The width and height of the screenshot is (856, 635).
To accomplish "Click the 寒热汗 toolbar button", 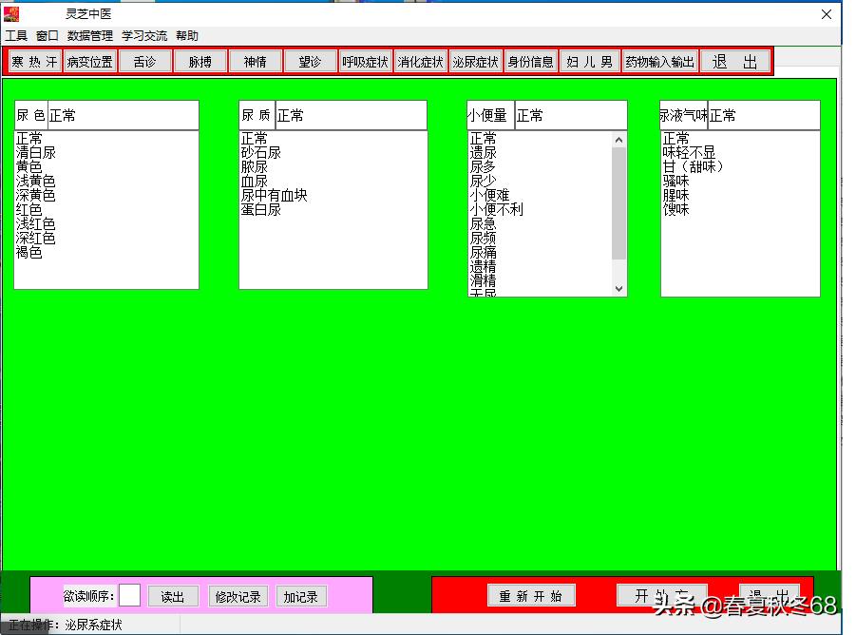I will (x=34, y=62).
